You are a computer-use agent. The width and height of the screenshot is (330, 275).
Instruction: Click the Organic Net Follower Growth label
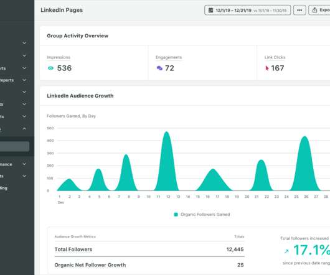click(x=90, y=265)
